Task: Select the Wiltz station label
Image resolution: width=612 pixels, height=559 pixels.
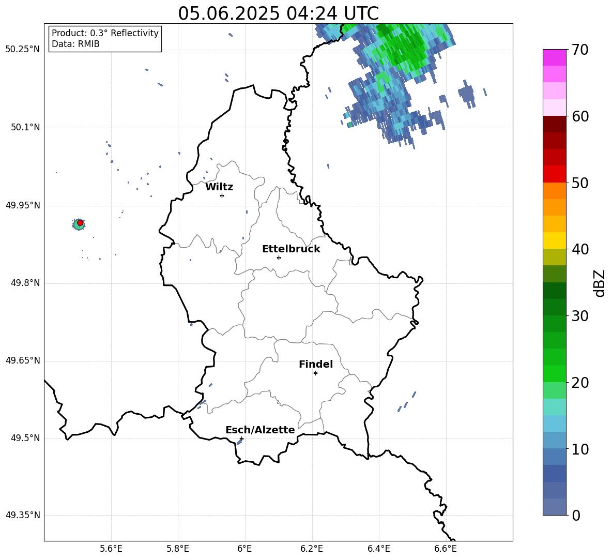Action: [219, 187]
